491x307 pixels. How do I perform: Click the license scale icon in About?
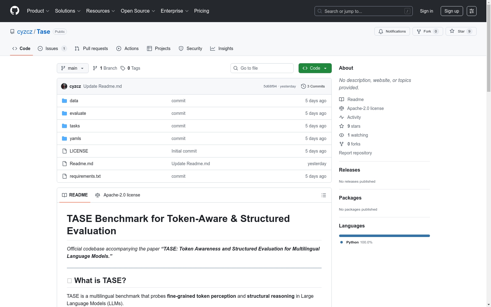tap(342, 108)
